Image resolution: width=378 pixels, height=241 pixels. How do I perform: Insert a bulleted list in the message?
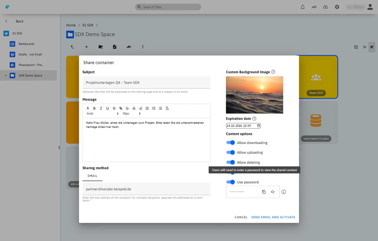coord(160,108)
